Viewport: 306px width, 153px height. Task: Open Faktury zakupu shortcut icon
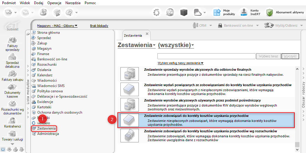(x=12, y=74)
